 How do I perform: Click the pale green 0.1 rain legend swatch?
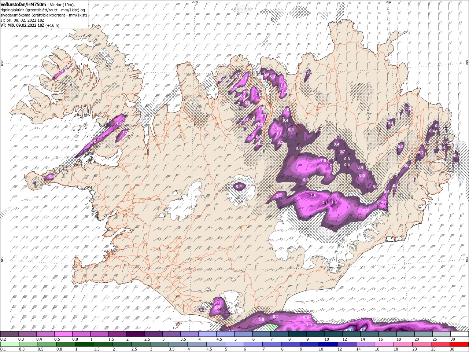[x=10, y=344]
